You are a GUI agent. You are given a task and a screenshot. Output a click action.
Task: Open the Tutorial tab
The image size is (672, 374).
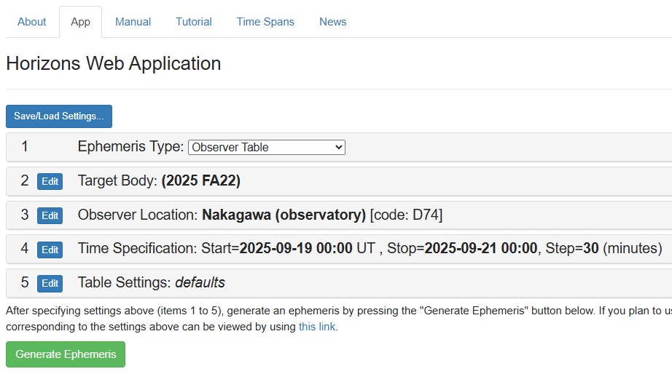click(x=194, y=22)
